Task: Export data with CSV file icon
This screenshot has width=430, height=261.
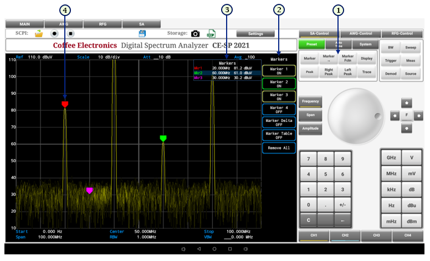Action: point(211,34)
